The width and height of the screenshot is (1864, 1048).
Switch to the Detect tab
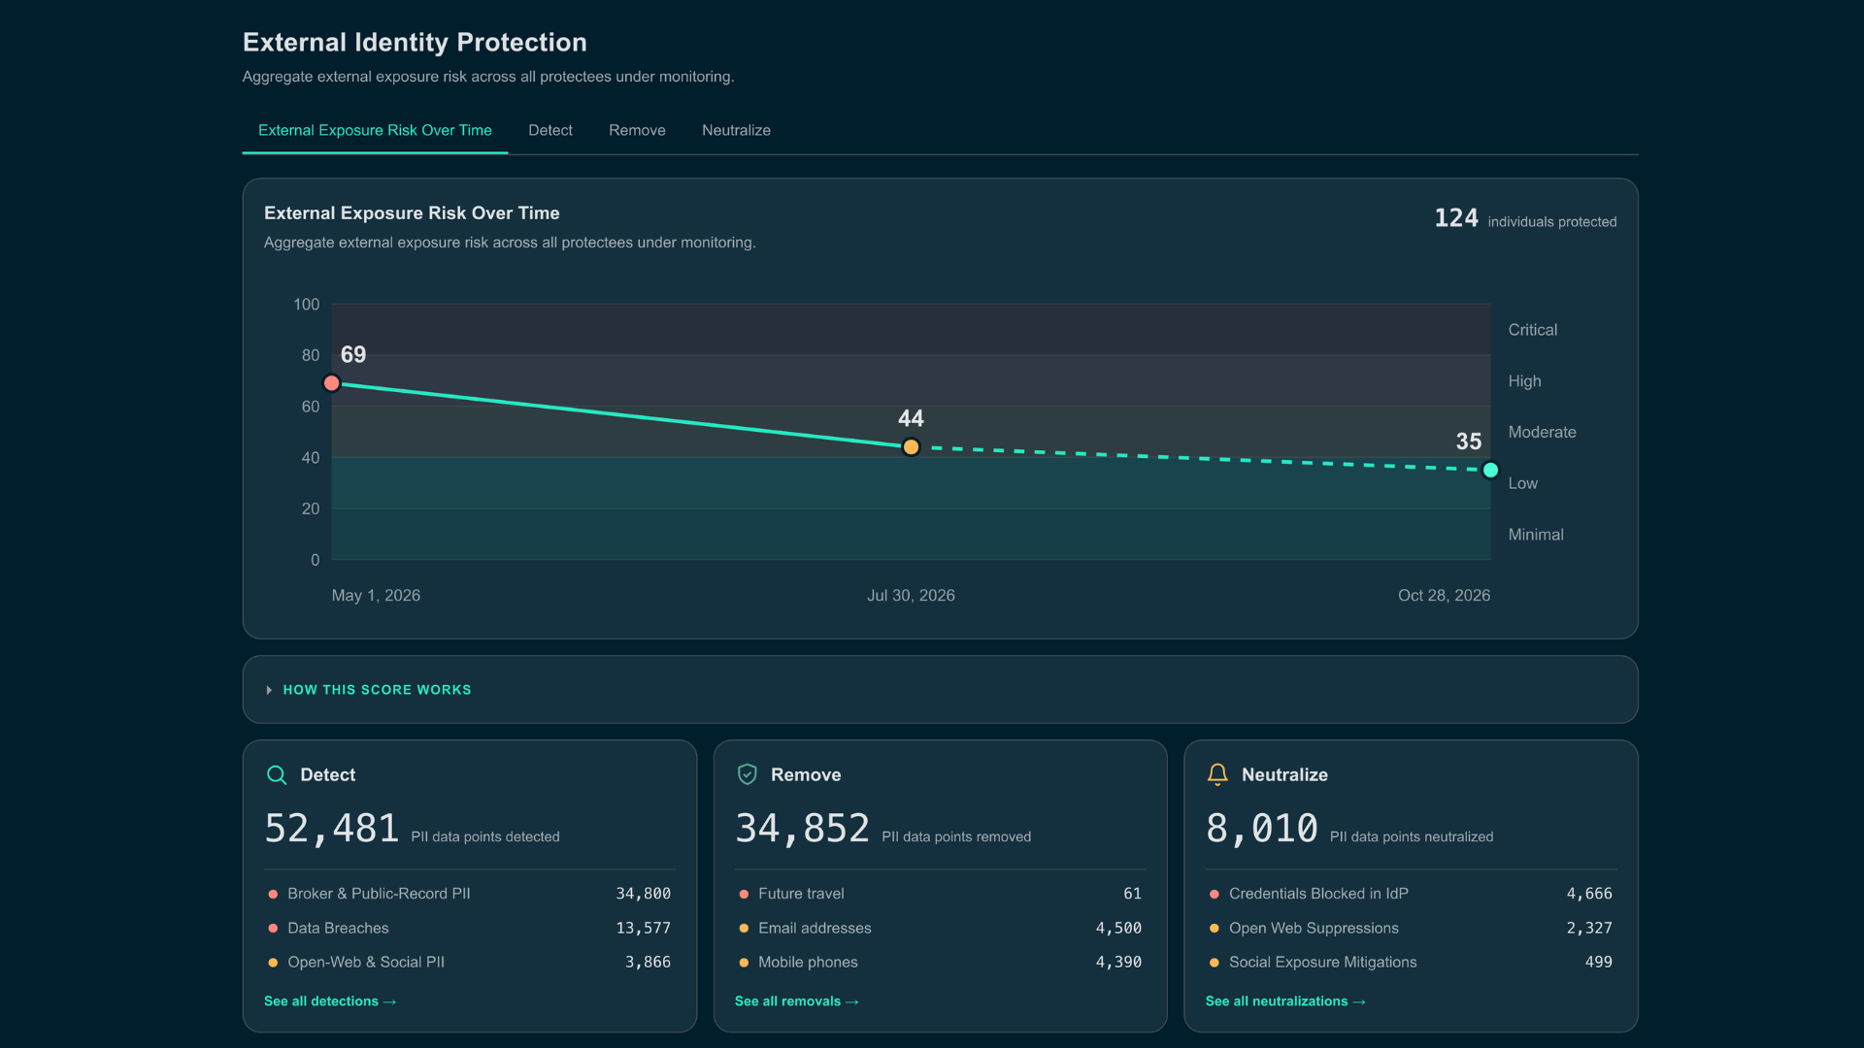549,130
